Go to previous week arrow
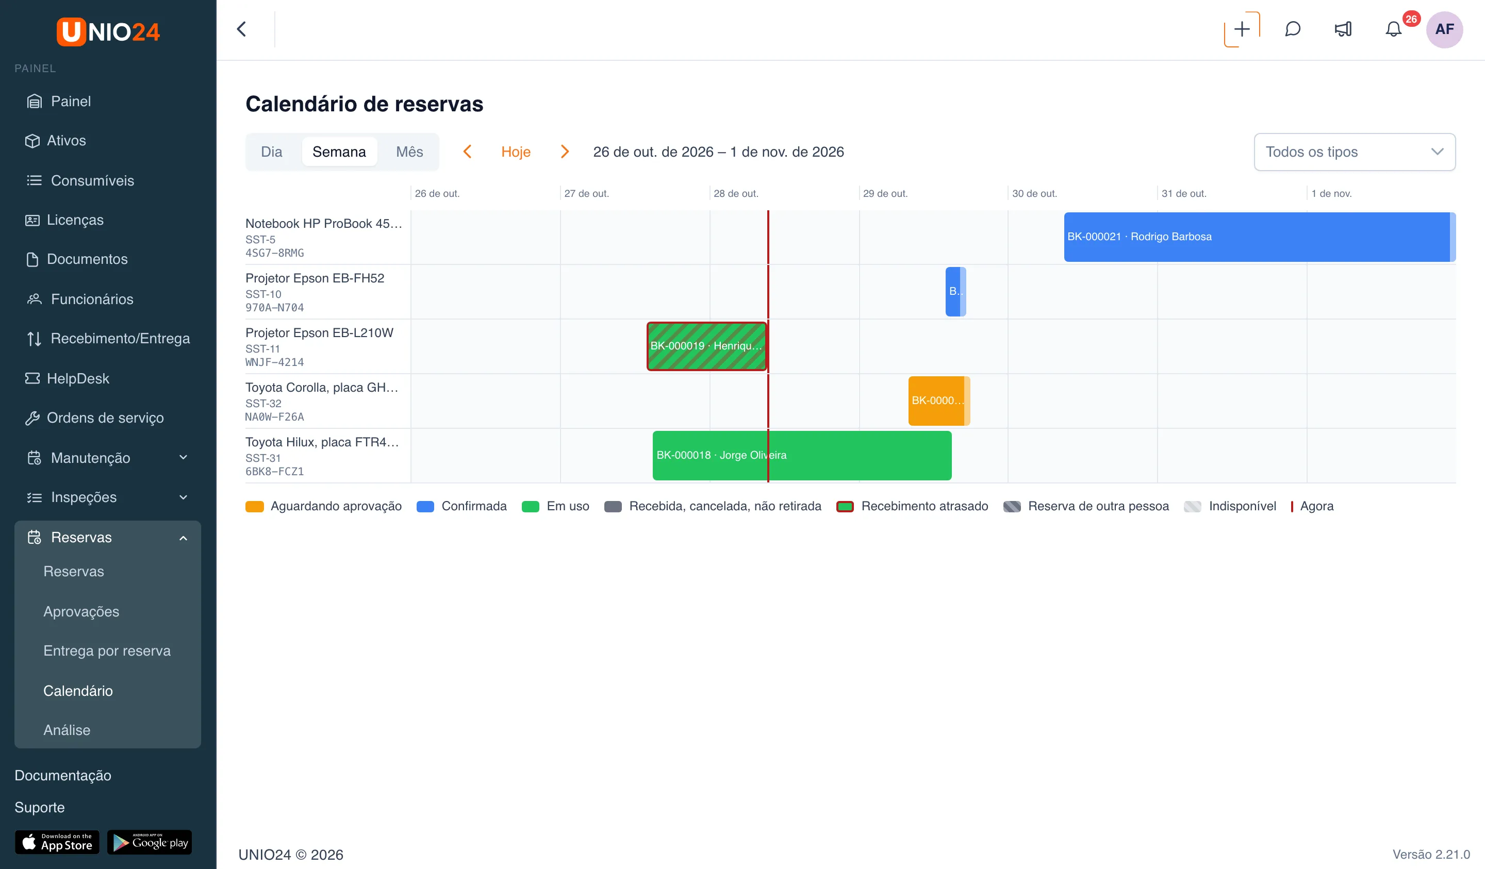1485x869 pixels. pyautogui.click(x=467, y=152)
